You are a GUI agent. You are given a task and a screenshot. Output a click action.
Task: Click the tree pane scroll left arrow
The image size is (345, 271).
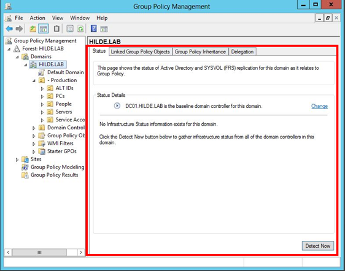(x=8, y=253)
